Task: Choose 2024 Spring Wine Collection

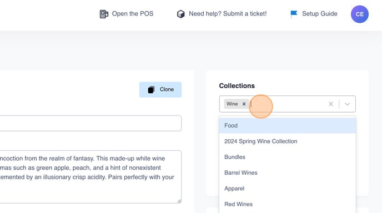Action: (288, 141)
